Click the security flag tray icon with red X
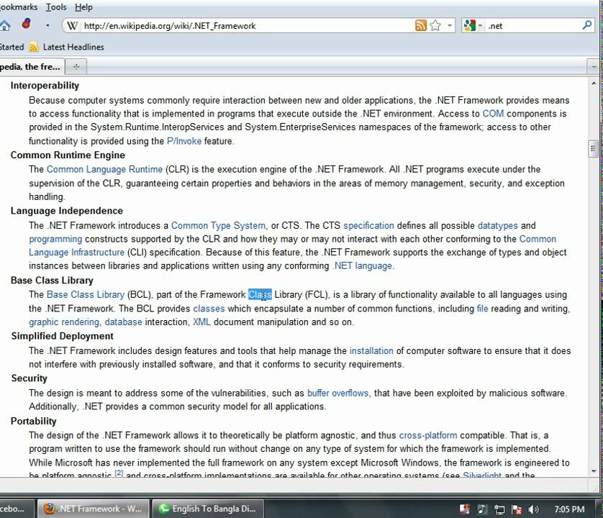 pos(517,509)
